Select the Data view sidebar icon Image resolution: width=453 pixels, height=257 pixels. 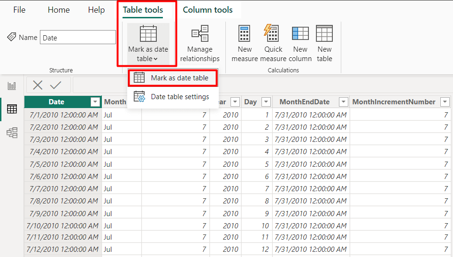coord(12,109)
